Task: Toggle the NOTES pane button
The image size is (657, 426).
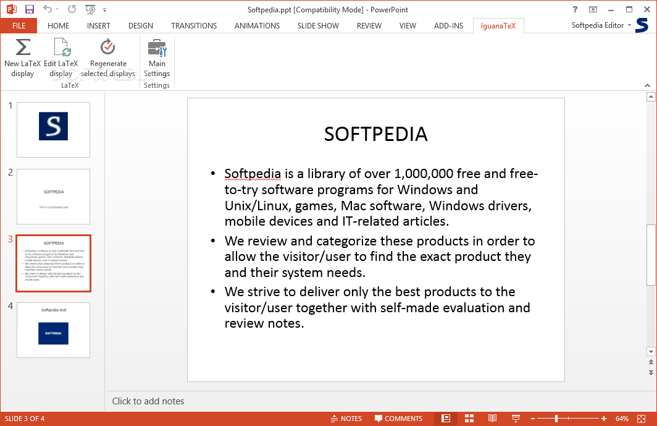Action: tap(346, 419)
